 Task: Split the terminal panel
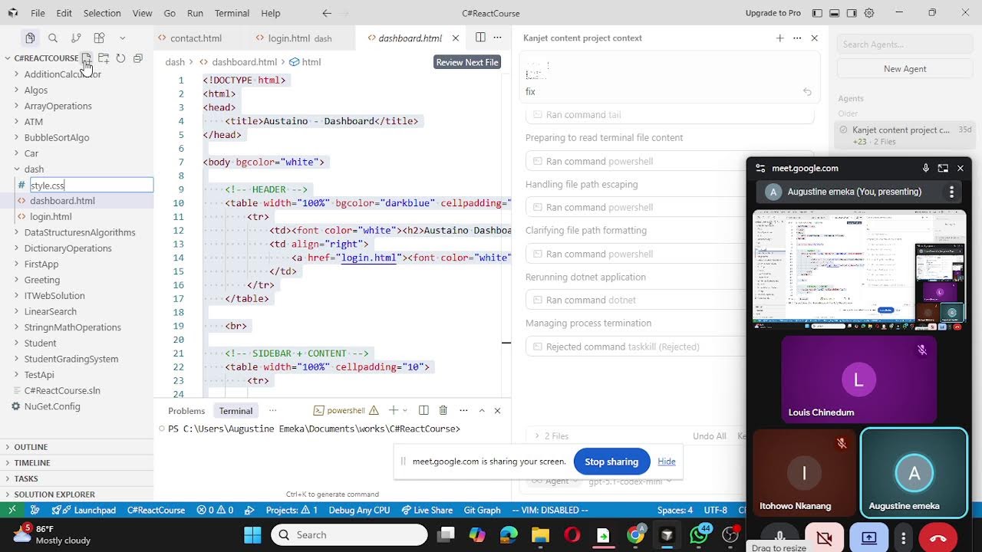point(423,410)
